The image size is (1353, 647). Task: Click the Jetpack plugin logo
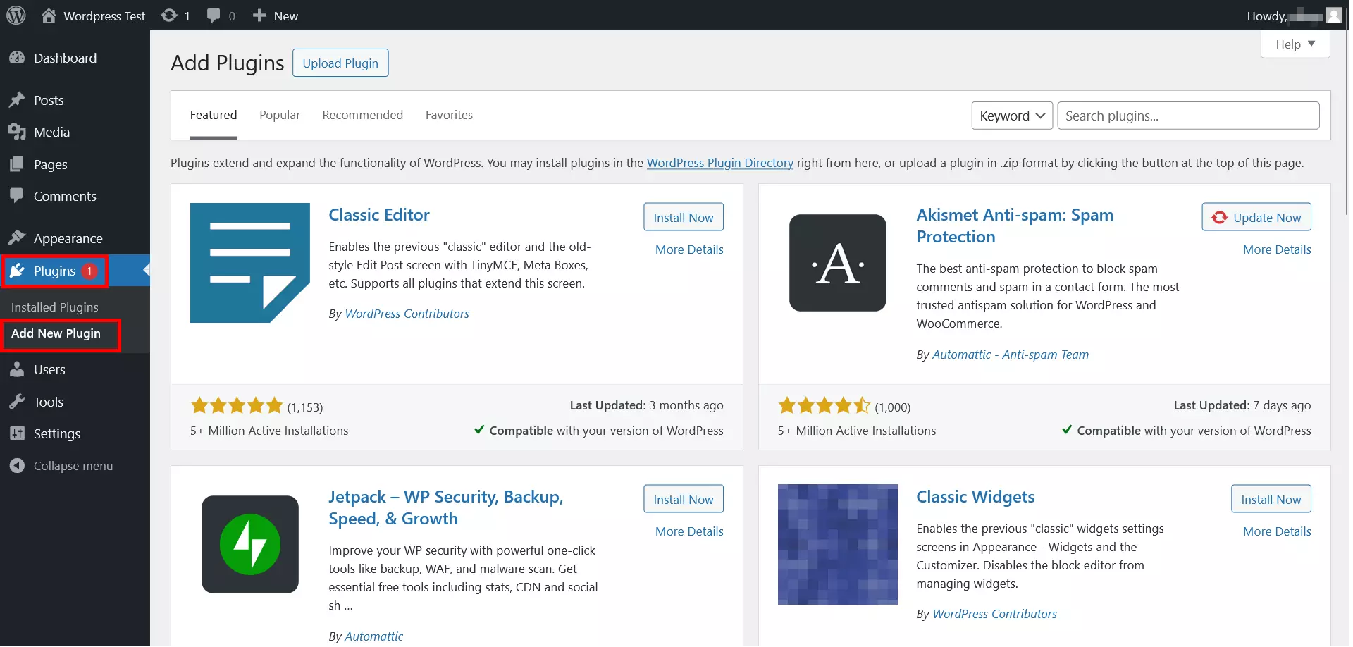[250, 544]
